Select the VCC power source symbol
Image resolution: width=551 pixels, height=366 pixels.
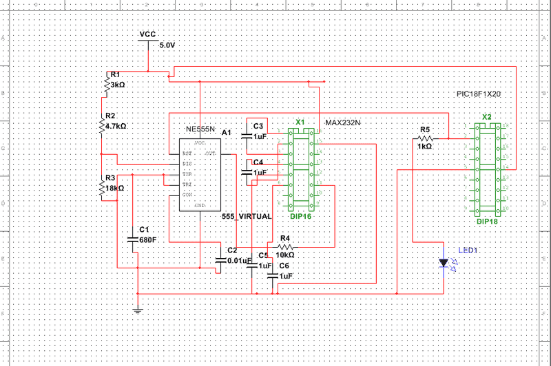point(148,41)
